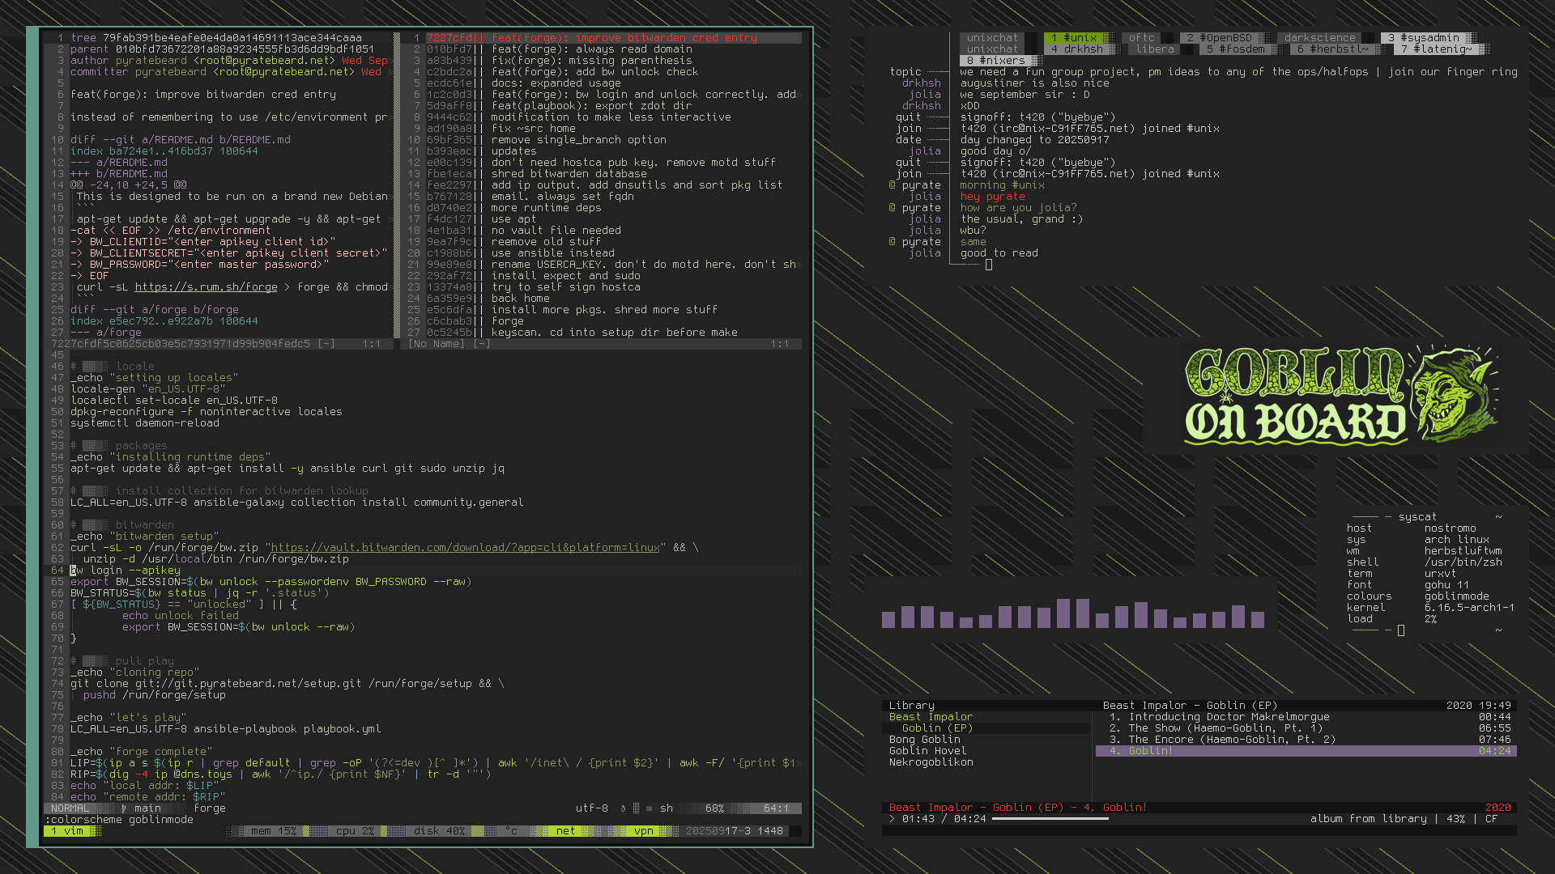Click the filetype icon before sh
The height and width of the screenshot is (874, 1555).
(649, 808)
